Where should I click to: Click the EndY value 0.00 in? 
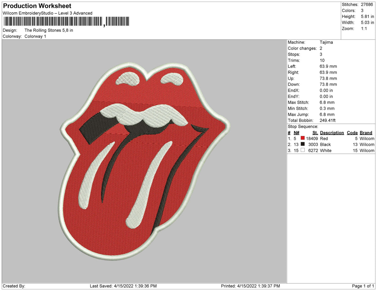click(x=326, y=96)
